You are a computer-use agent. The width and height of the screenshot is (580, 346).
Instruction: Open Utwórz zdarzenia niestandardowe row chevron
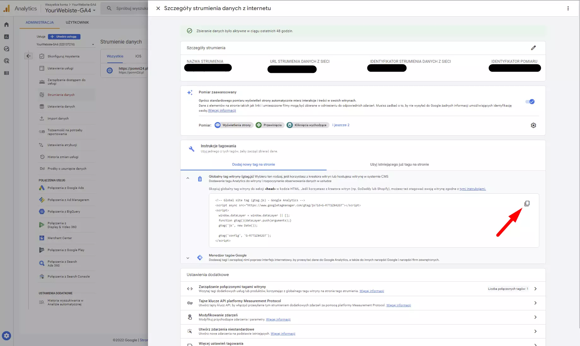536,331
